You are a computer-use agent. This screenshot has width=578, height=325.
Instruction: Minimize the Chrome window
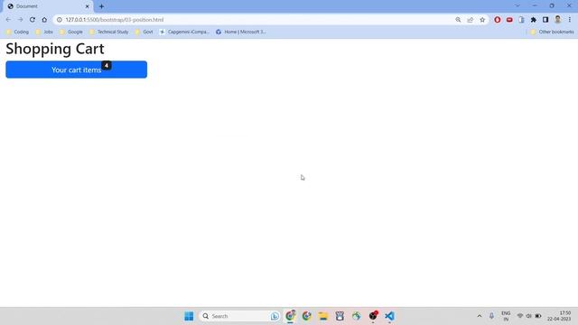535,6
